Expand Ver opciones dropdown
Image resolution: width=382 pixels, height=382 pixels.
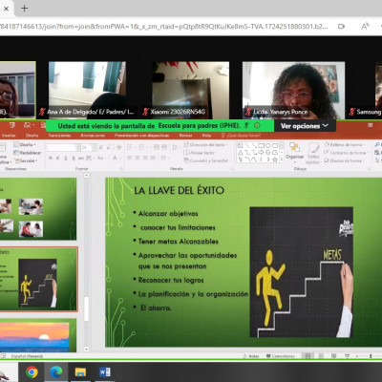tap(305, 126)
